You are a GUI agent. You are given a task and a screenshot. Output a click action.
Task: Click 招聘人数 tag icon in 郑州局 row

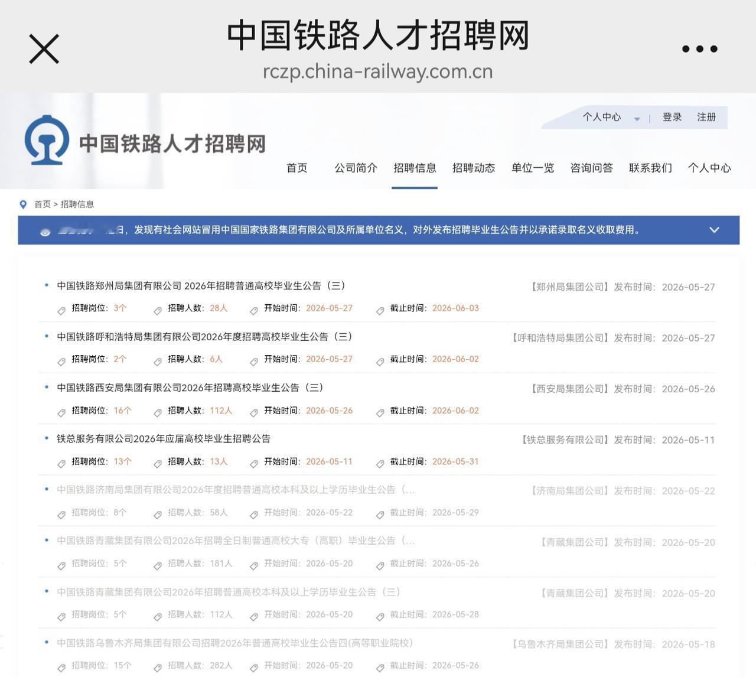158,311
